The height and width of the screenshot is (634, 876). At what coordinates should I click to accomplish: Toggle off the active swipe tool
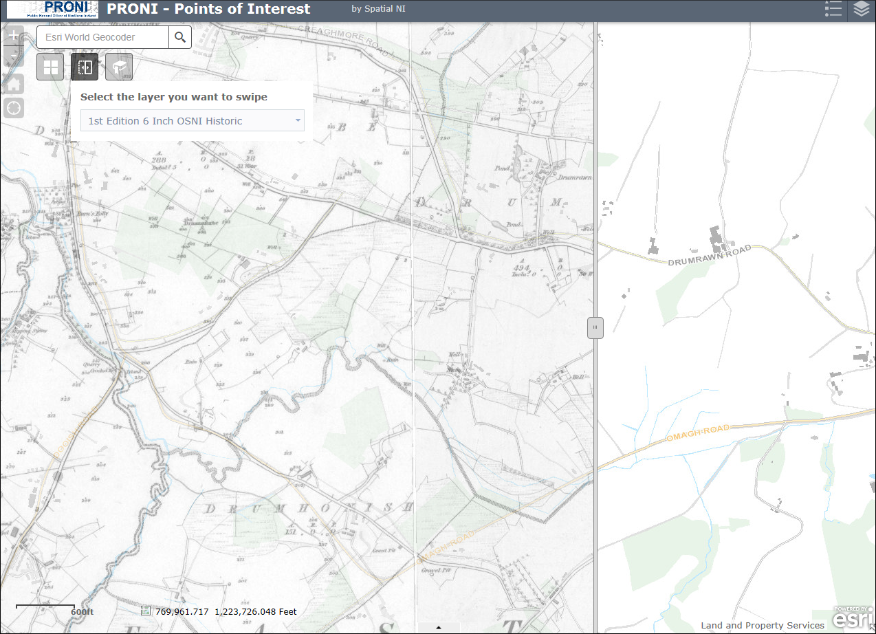click(x=84, y=66)
